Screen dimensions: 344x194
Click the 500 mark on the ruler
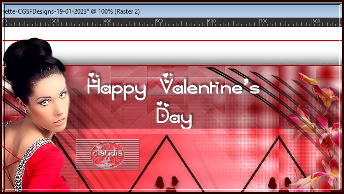point(160,21)
